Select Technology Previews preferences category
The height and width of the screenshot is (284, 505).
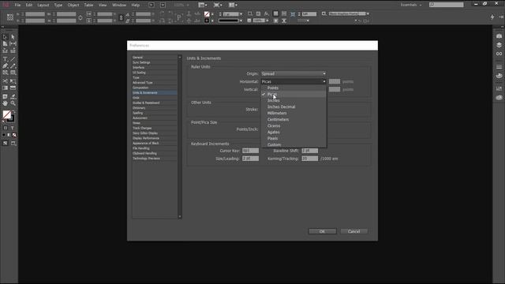click(x=155, y=159)
